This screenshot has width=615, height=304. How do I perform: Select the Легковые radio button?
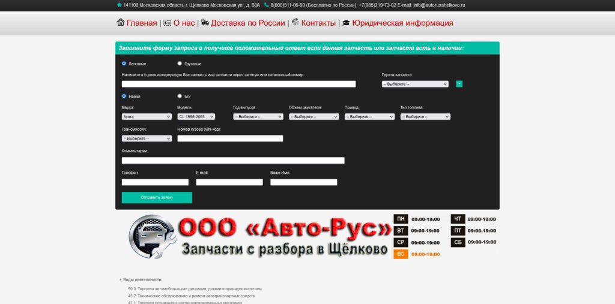pos(124,63)
